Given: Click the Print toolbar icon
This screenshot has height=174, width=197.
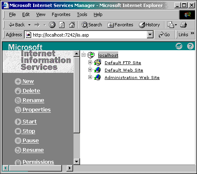Looking at the screenshot, I should click(183, 25).
